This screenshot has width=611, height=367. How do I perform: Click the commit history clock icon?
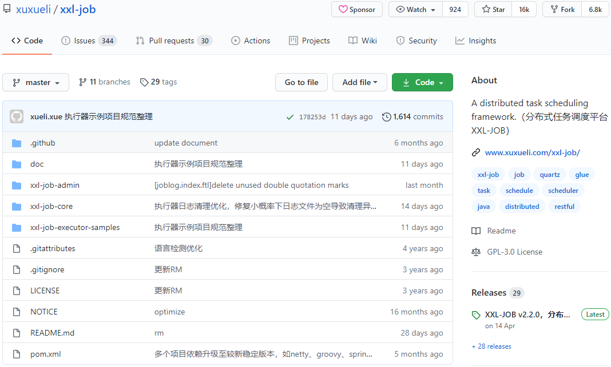(x=387, y=116)
